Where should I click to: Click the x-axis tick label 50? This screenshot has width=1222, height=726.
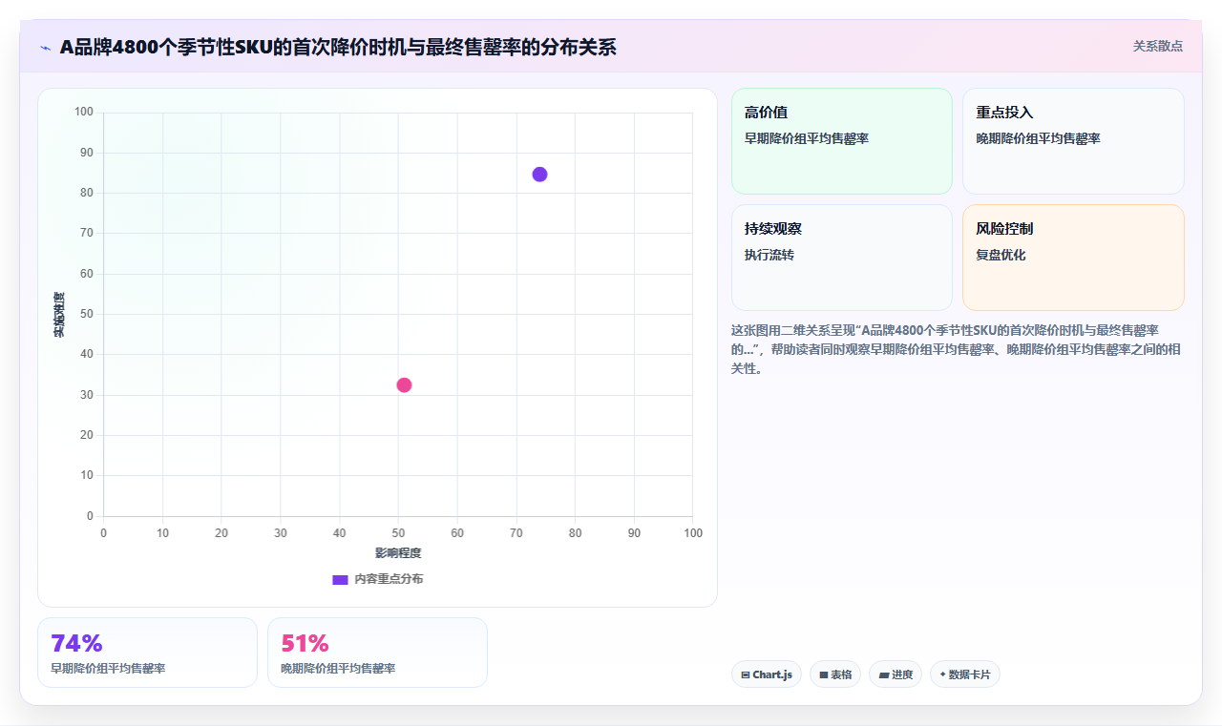(398, 533)
